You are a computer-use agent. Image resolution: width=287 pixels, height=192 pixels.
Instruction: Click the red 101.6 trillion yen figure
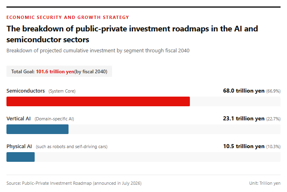(55, 72)
